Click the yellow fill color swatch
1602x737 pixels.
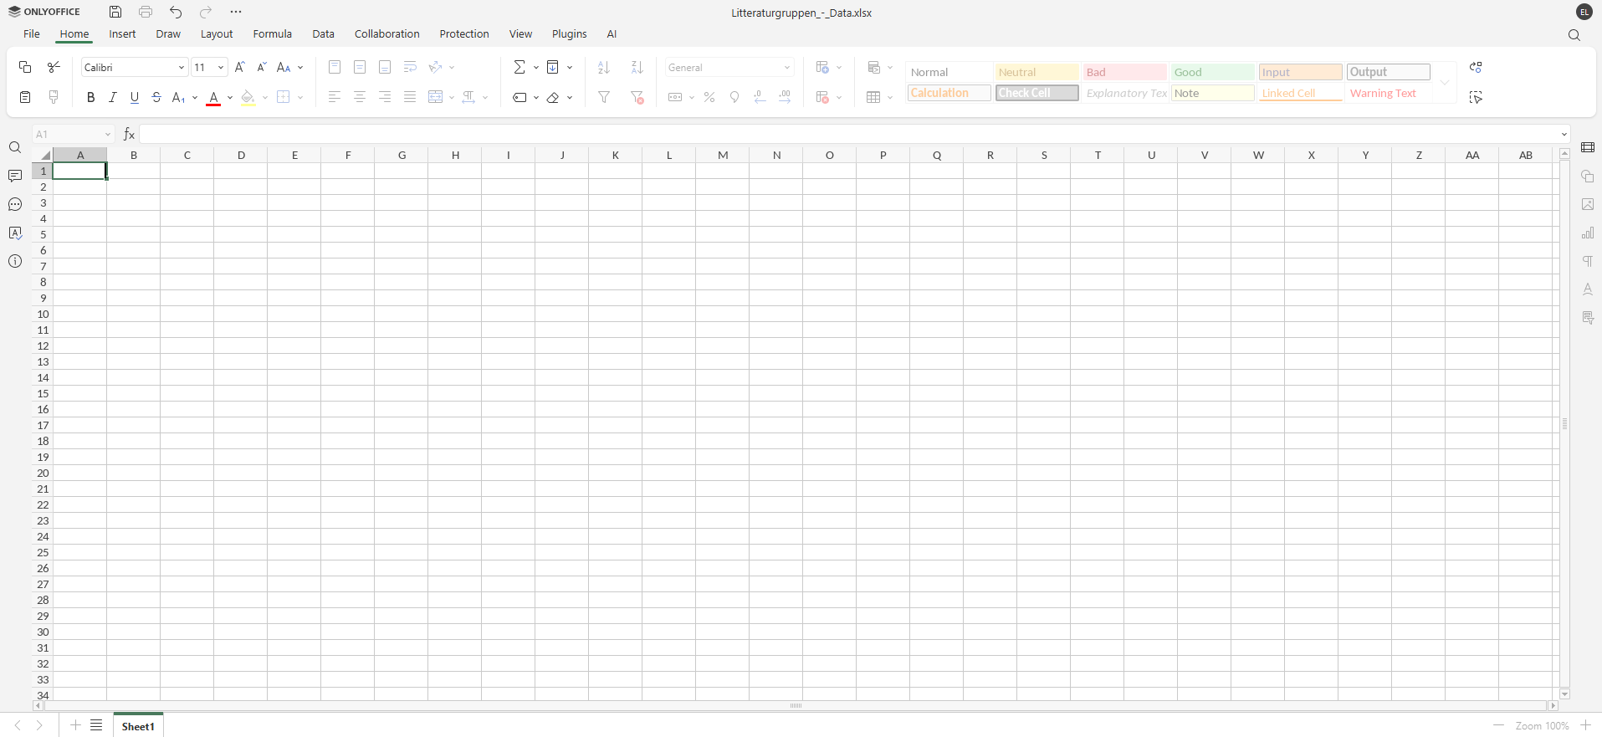[x=248, y=97]
